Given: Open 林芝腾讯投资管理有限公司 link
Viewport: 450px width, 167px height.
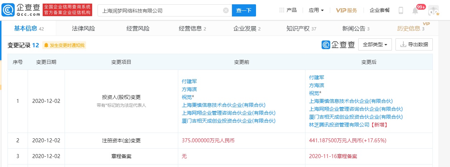Looking at the screenshot, I should [x=339, y=125].
